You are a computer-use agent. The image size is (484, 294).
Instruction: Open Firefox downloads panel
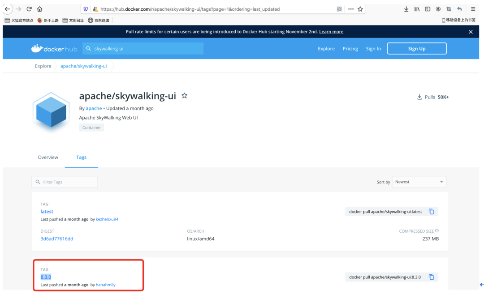[406, 9]
